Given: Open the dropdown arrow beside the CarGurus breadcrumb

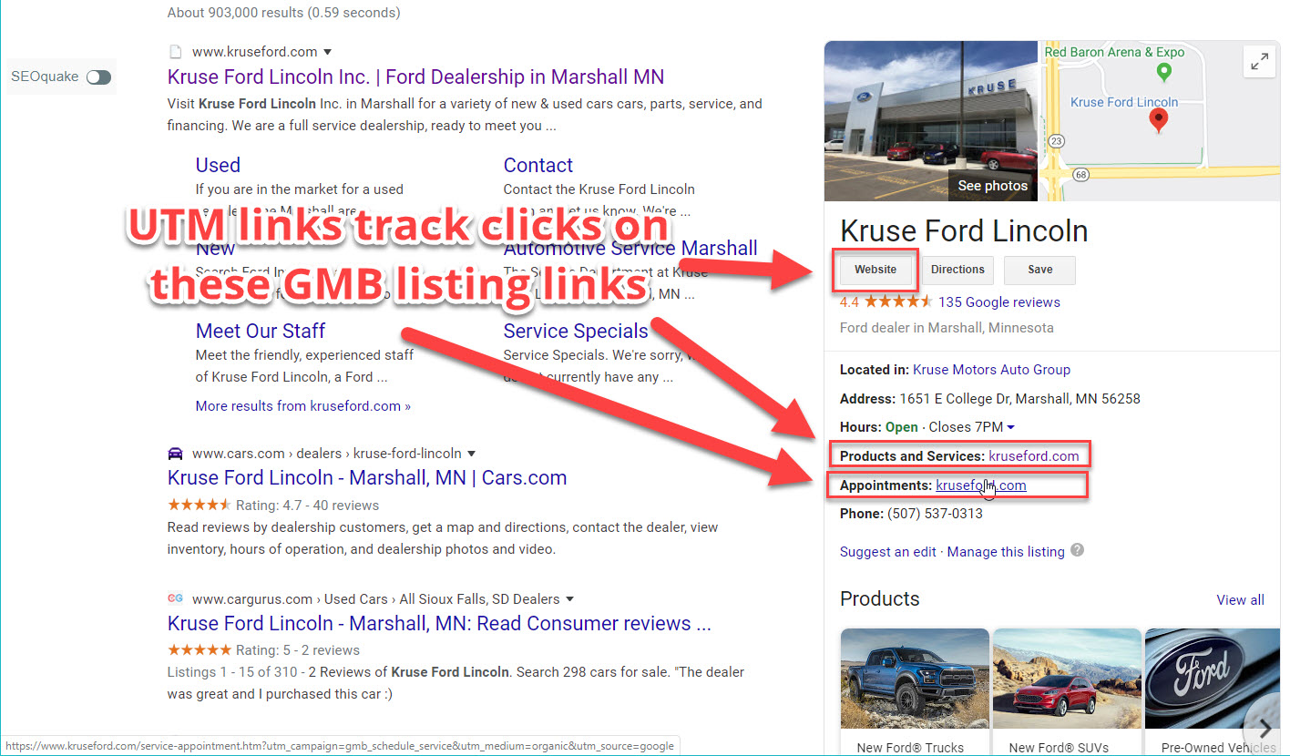Looking at the screenshot, I should coord(570,598).
